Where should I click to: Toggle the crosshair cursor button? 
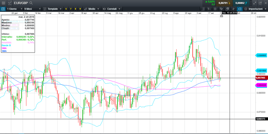233,9
